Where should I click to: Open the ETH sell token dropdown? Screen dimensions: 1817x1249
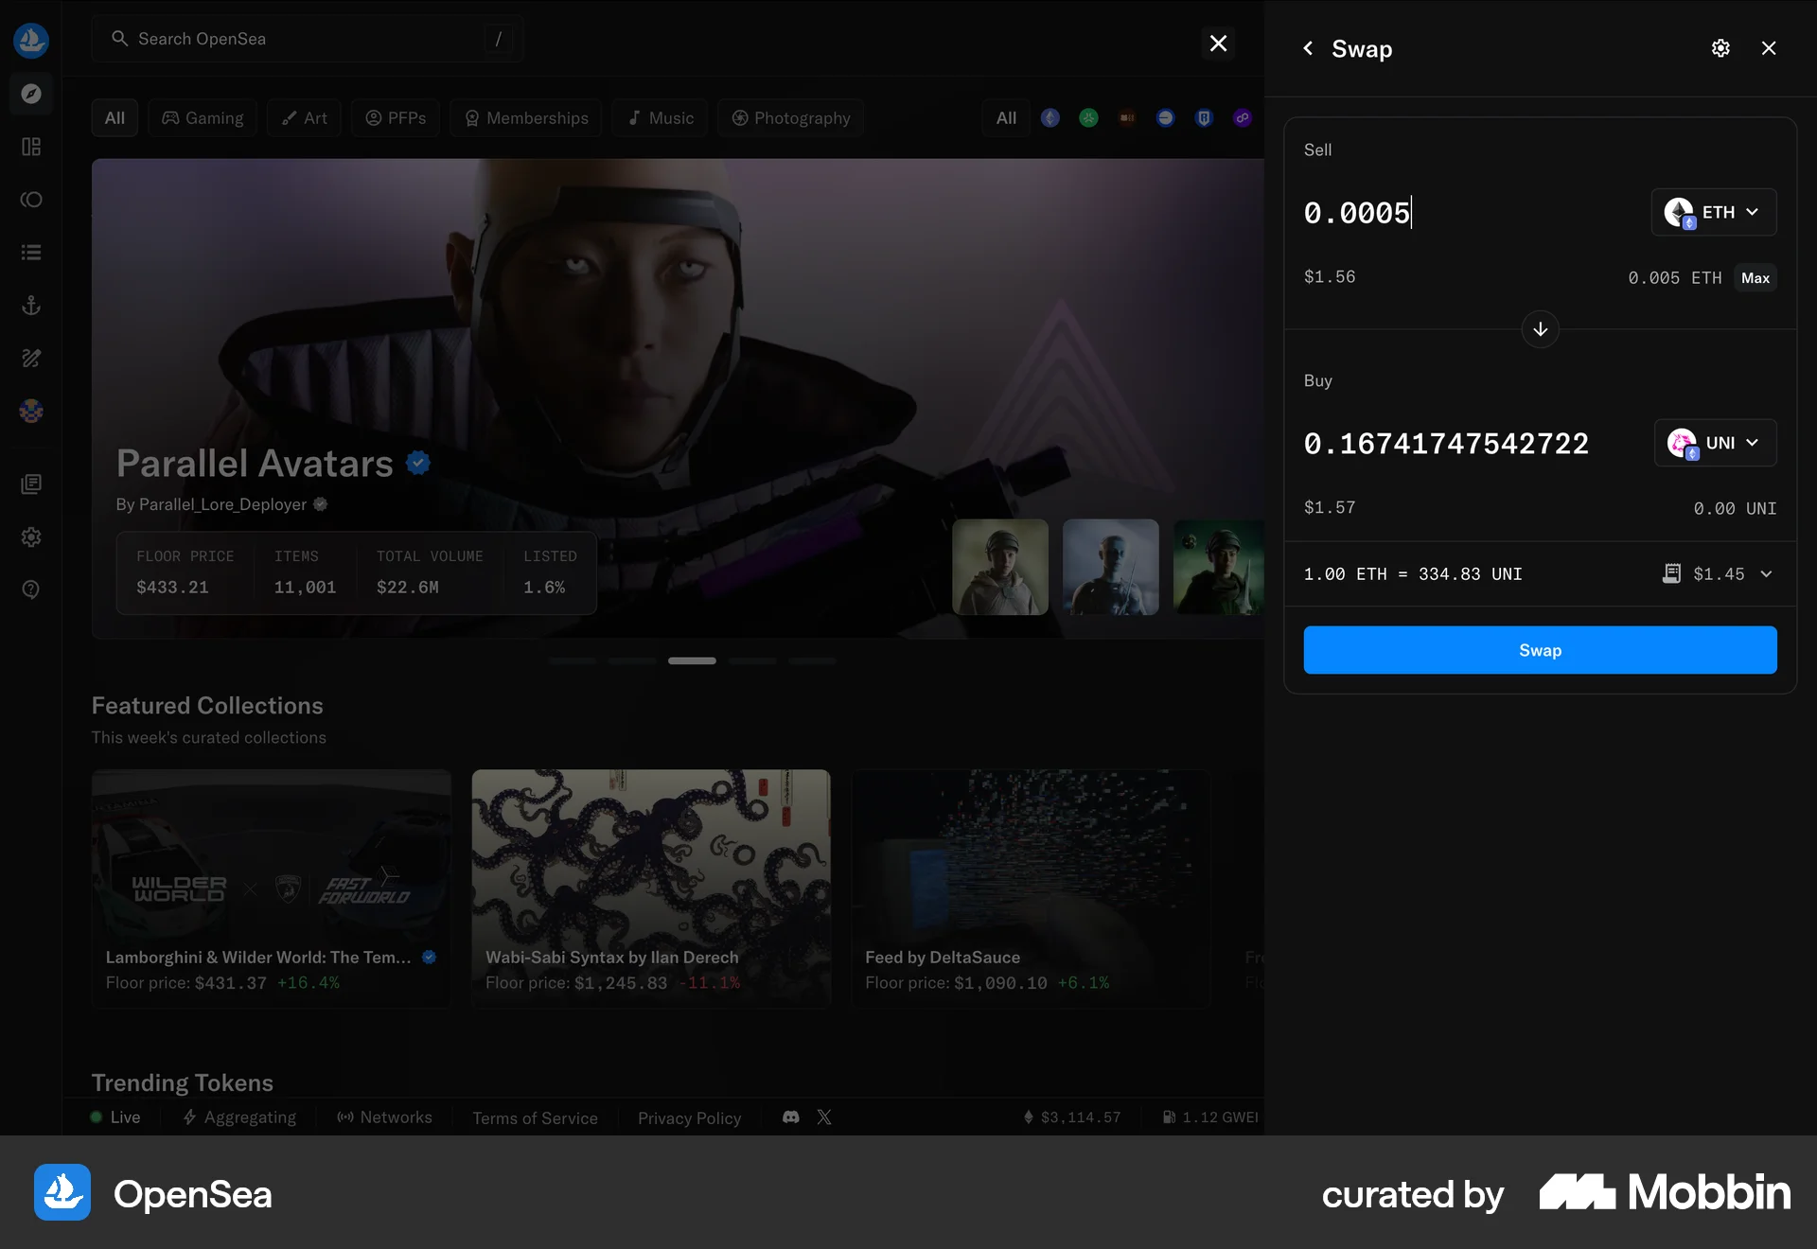1713,212
